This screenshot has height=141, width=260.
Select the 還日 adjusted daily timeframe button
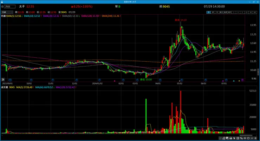221,12
